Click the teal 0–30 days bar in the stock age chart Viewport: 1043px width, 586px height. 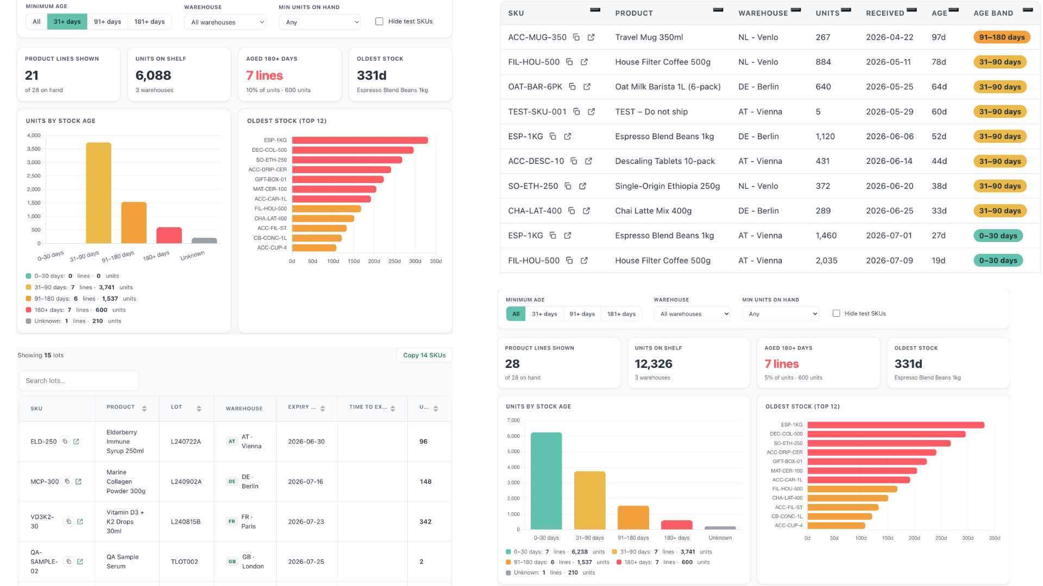tap(546, 481)
